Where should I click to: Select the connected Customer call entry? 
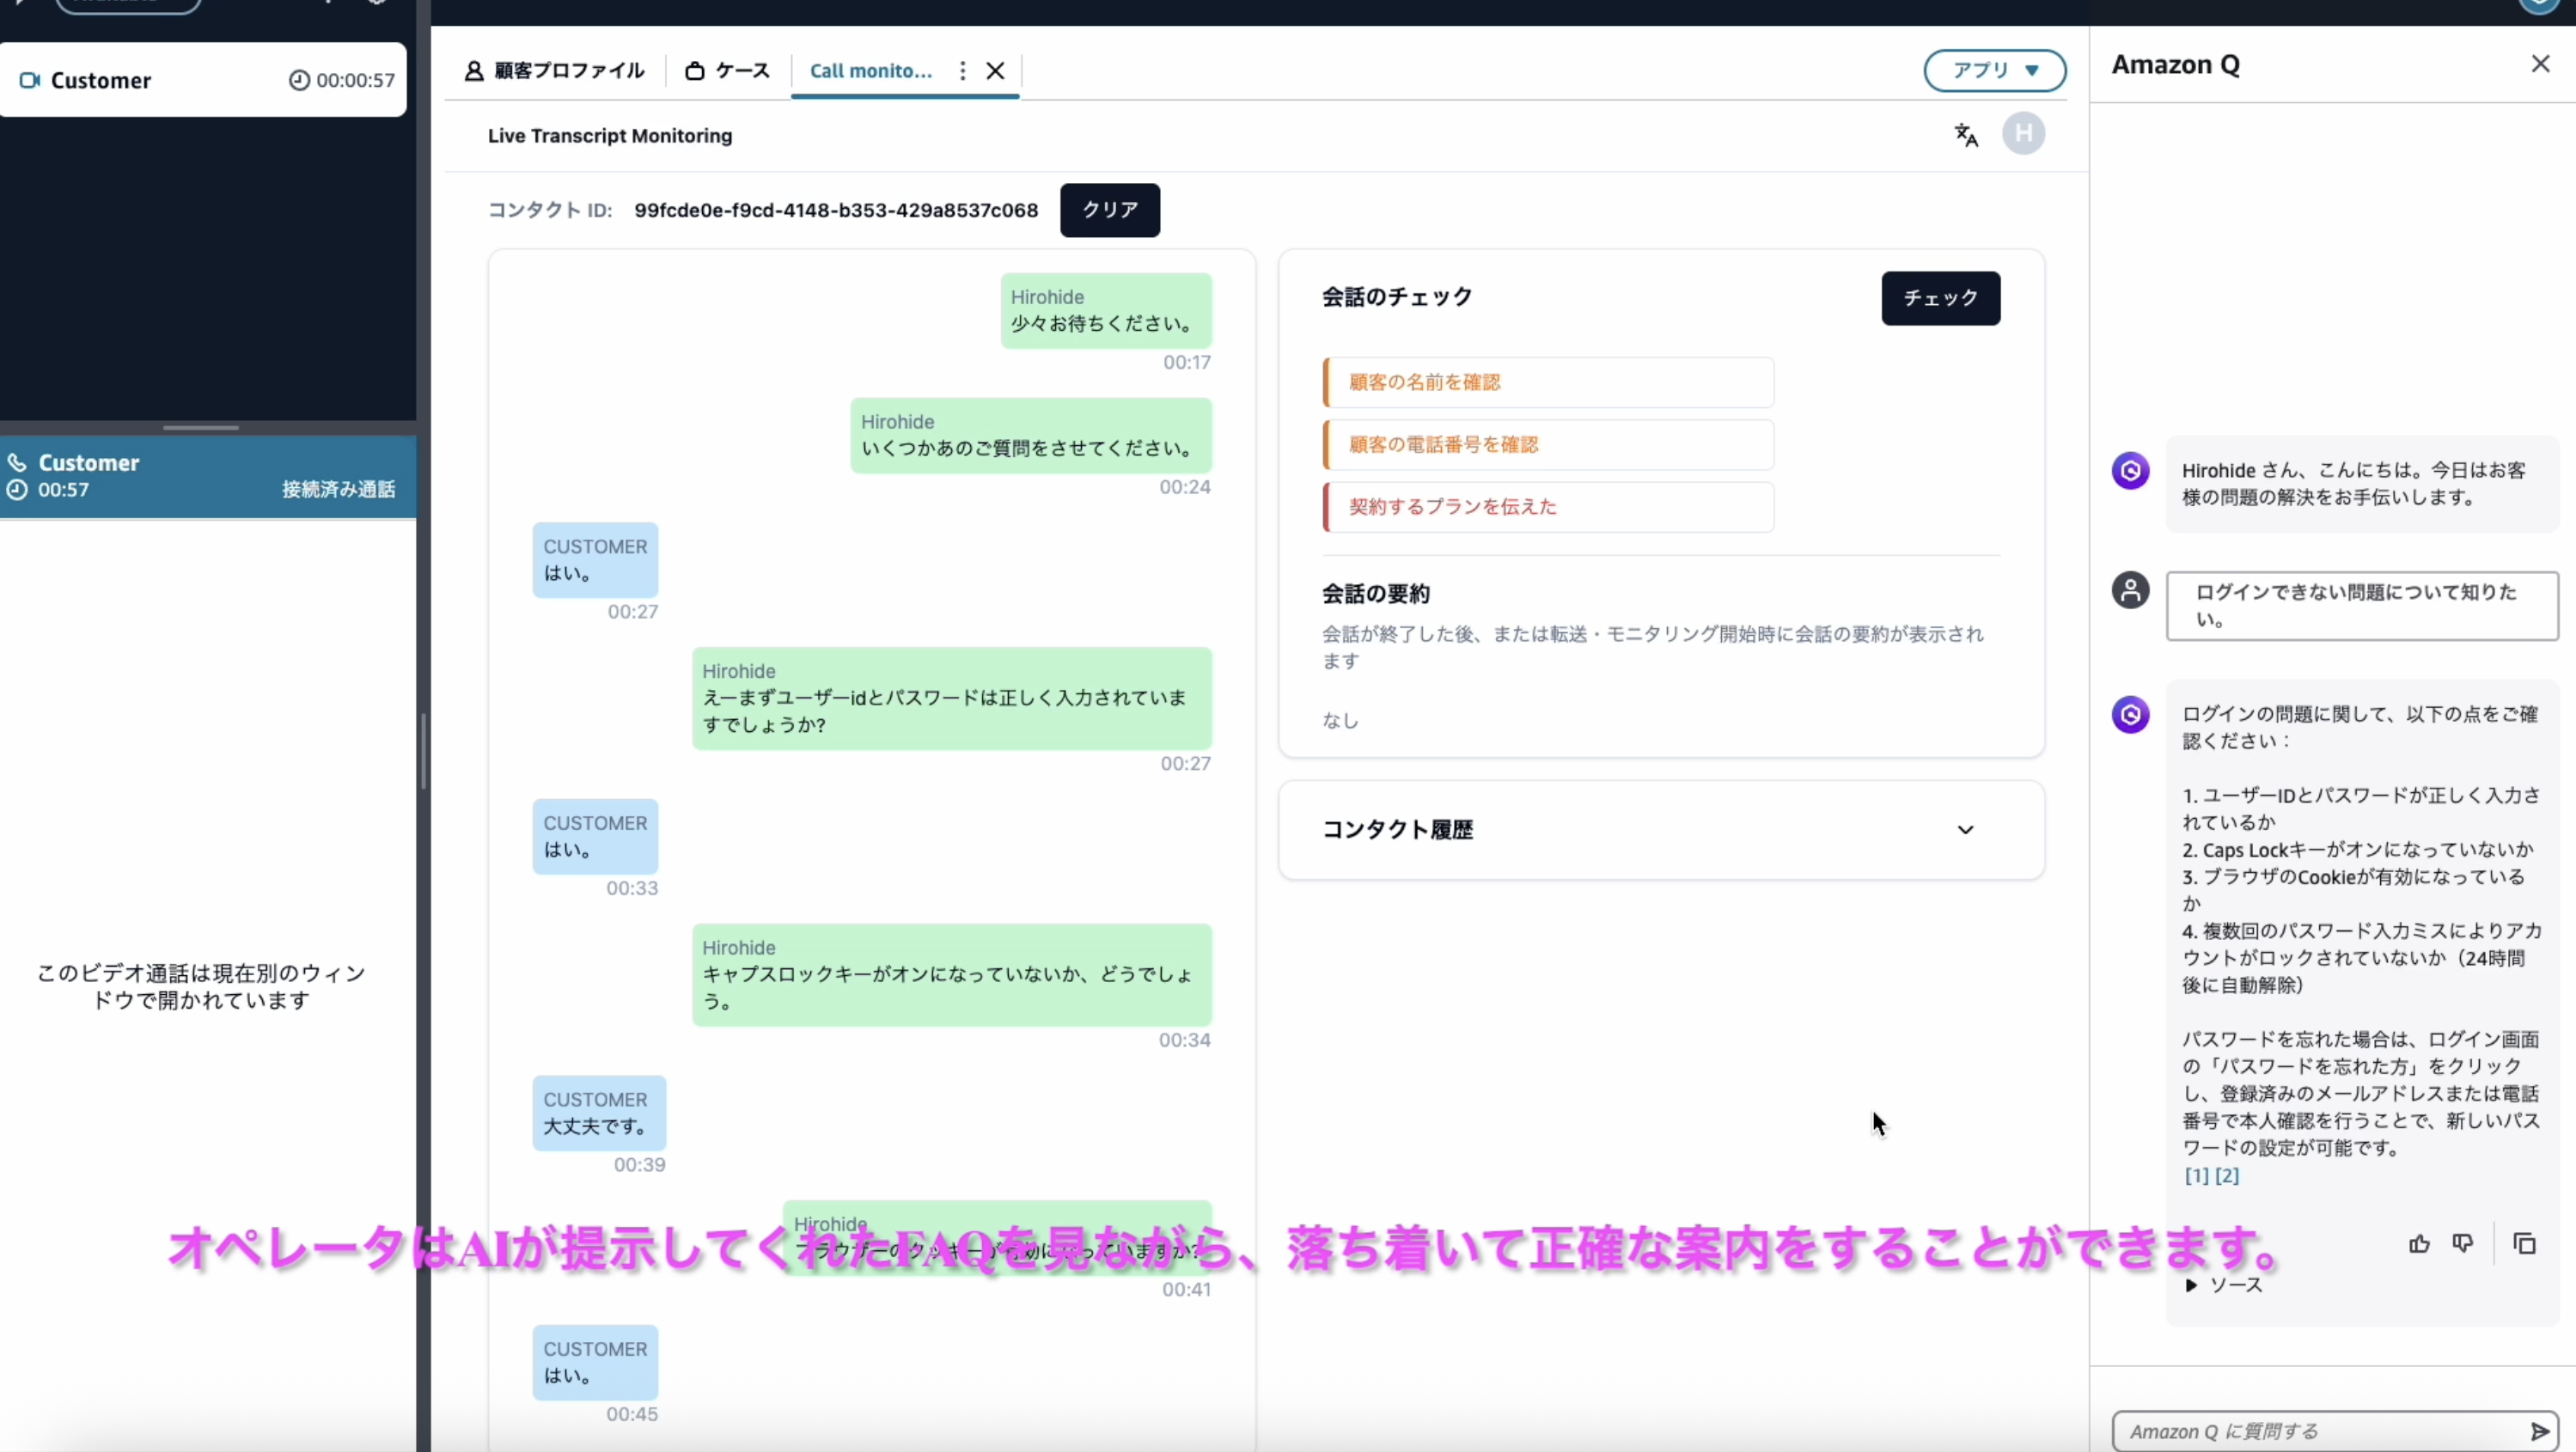point(205,476)
